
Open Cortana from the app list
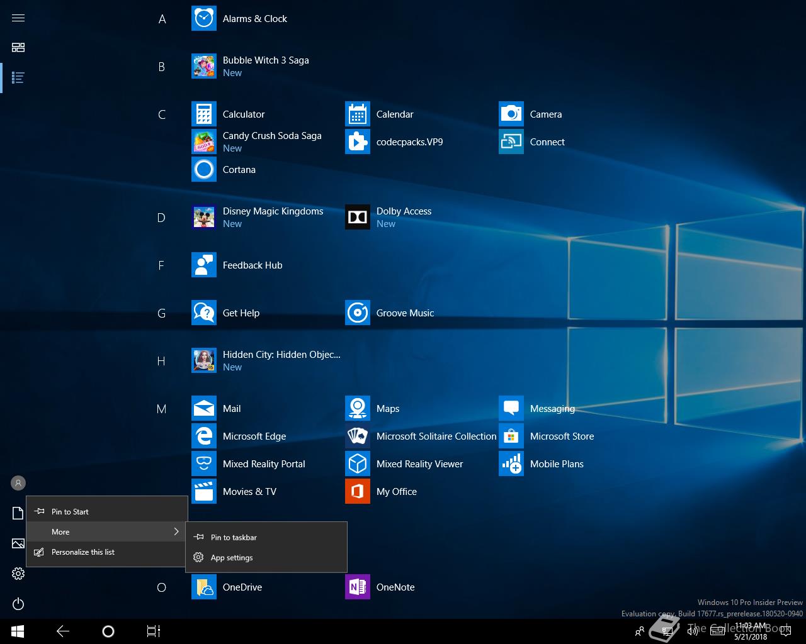[204, 169]
